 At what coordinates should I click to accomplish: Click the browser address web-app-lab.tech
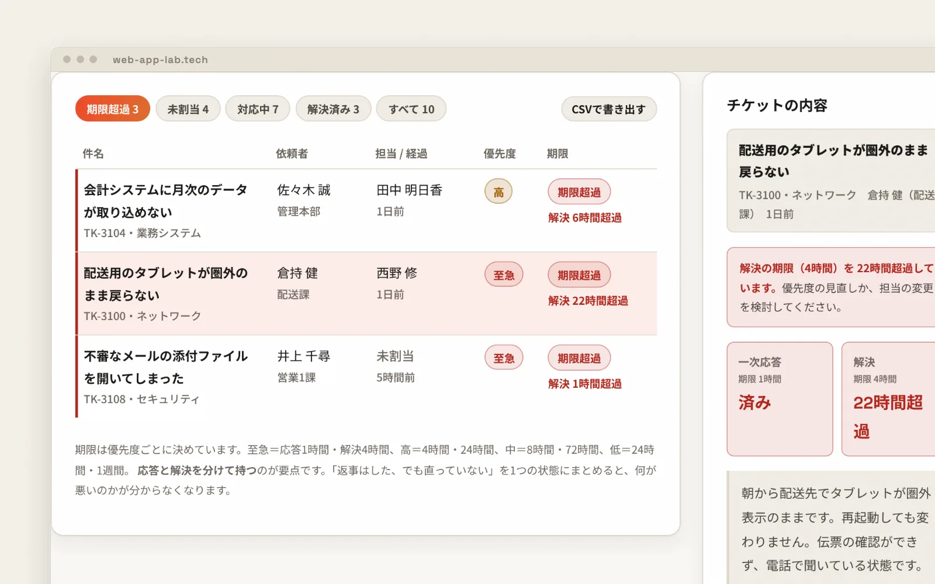click(160, 60)
